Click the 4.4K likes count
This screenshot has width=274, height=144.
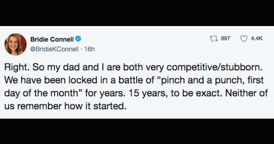256,39
